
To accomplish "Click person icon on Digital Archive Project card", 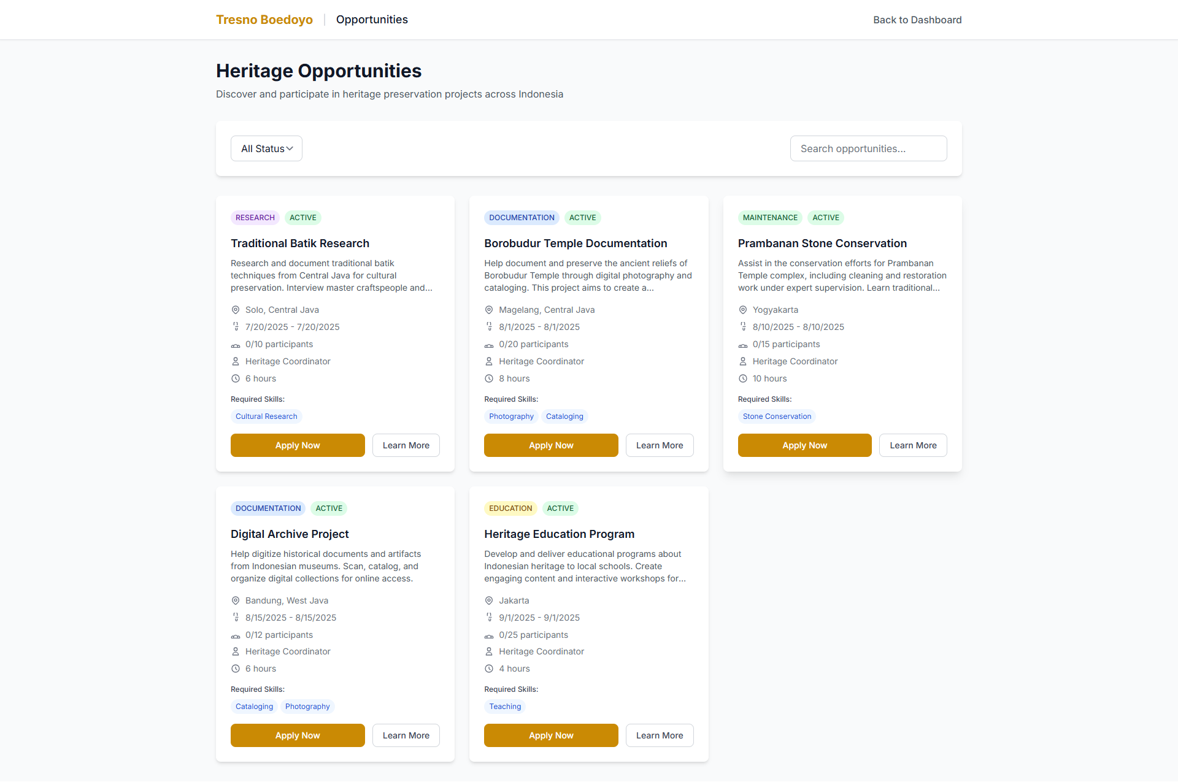I will (235, 651).
